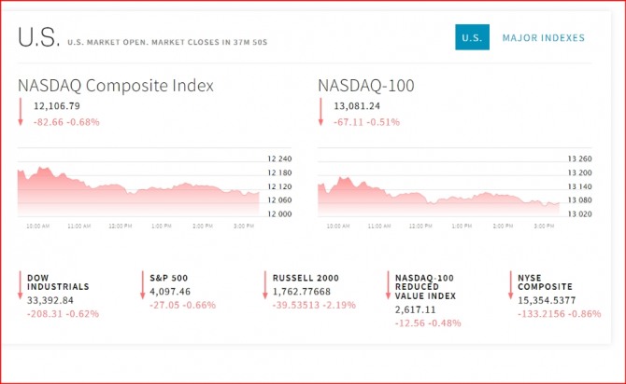Select the U.S. market tab
Viewport: 626px width, 384px height.
[x=472, y=38]
